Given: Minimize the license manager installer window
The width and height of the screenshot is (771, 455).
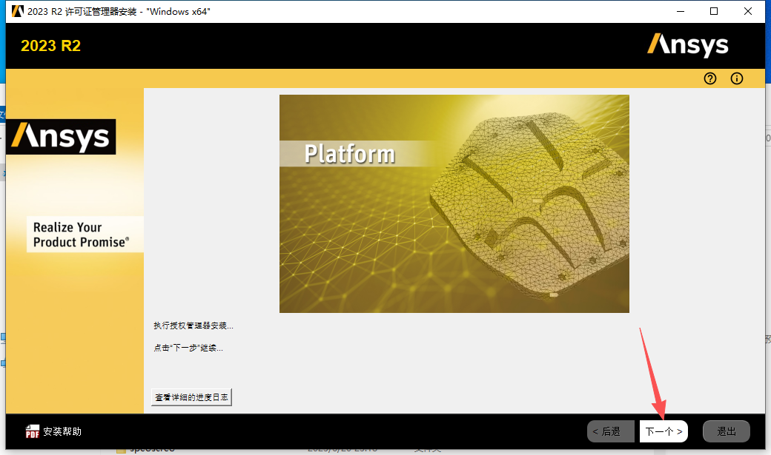Looking at the screenshot, I should tap(680, 11).
